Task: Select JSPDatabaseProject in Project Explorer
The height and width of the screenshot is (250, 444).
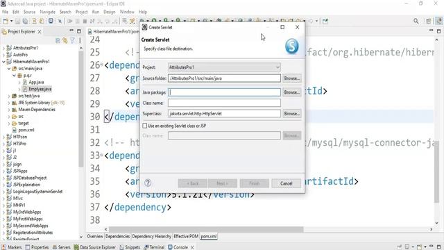Action: tap(30, 178)
